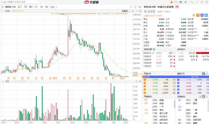Select 10-level order book depth
The width and height of the screenshot is (209, 124).
point(207,74)
